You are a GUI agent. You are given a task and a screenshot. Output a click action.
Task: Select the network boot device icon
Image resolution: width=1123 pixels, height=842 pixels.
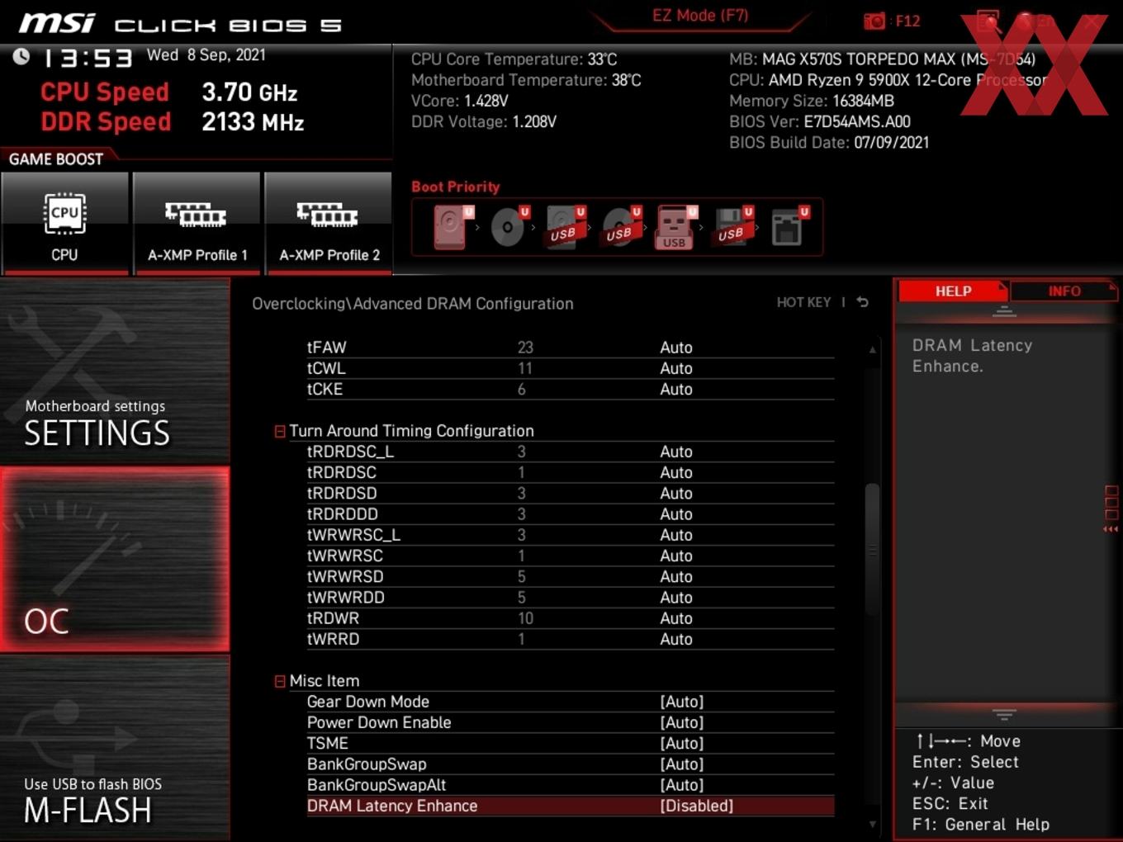789,227
